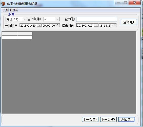
Task: Decrease start time with spinner down arrow
Action: pos(58,26)
